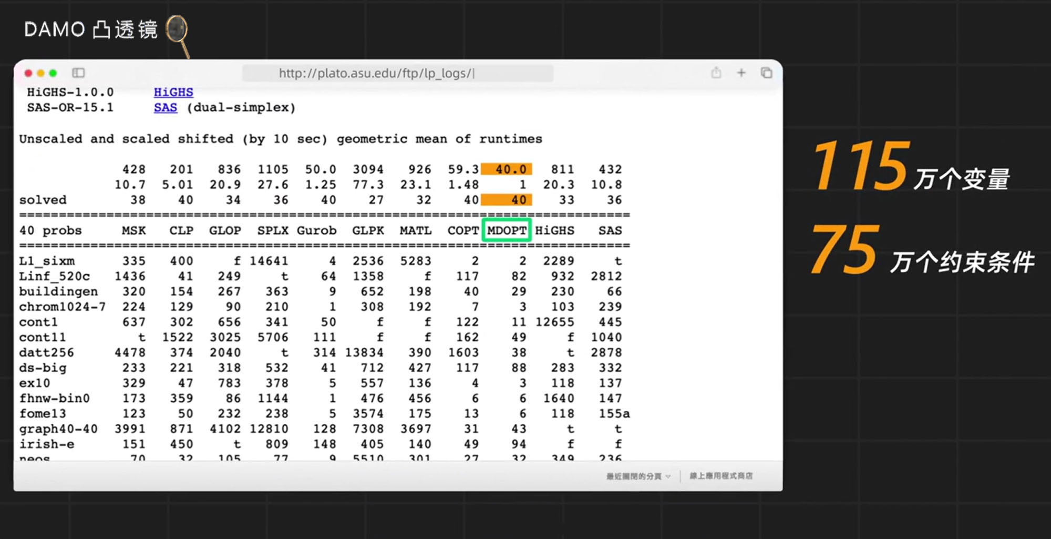Click the MDOPT column header
Image resolution: width=1051 pixels, height=539 pixels.
tap(507, 230)
